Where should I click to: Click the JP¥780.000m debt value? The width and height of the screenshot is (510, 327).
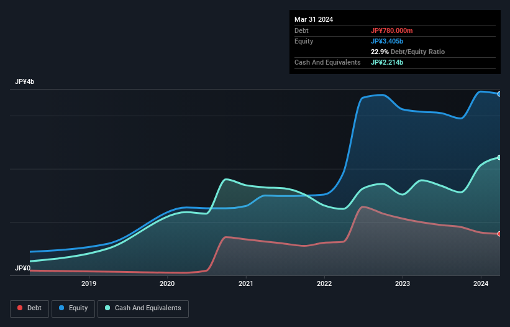391,30
